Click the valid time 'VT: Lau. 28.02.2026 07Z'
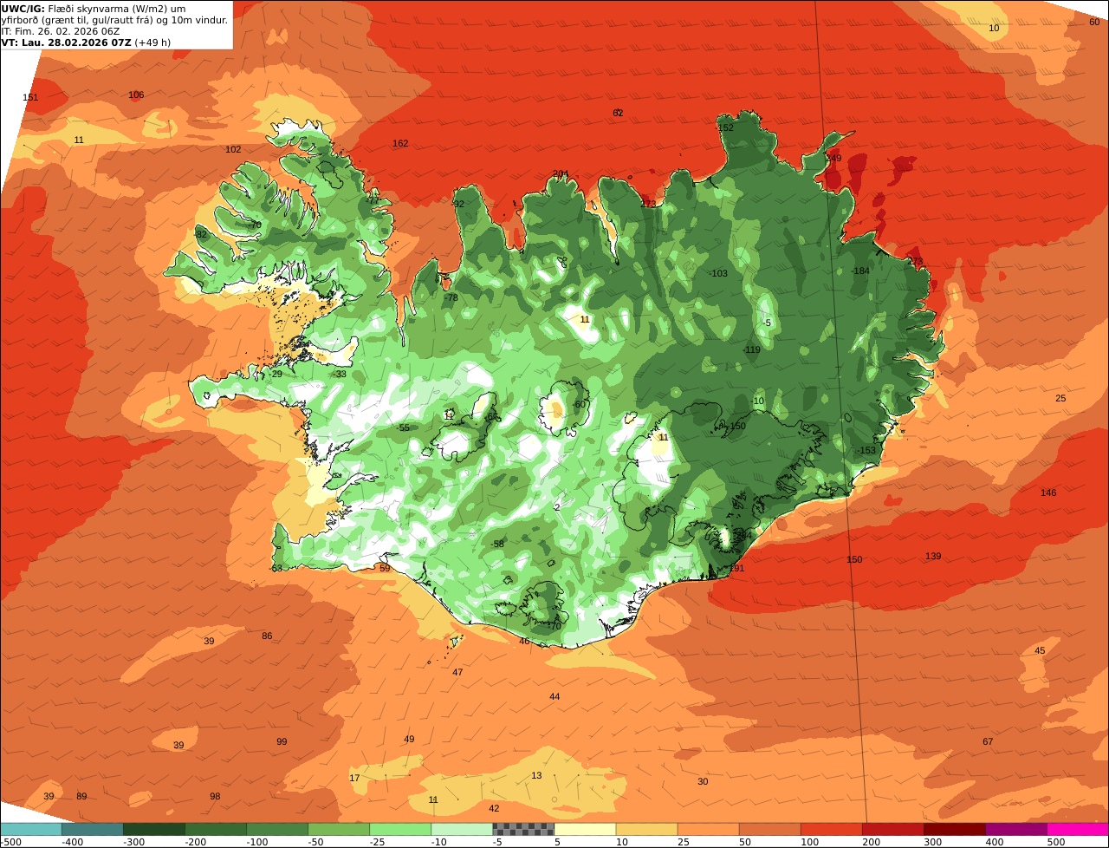Screen dimensions: 1109x848 click(x=65, y=42)
